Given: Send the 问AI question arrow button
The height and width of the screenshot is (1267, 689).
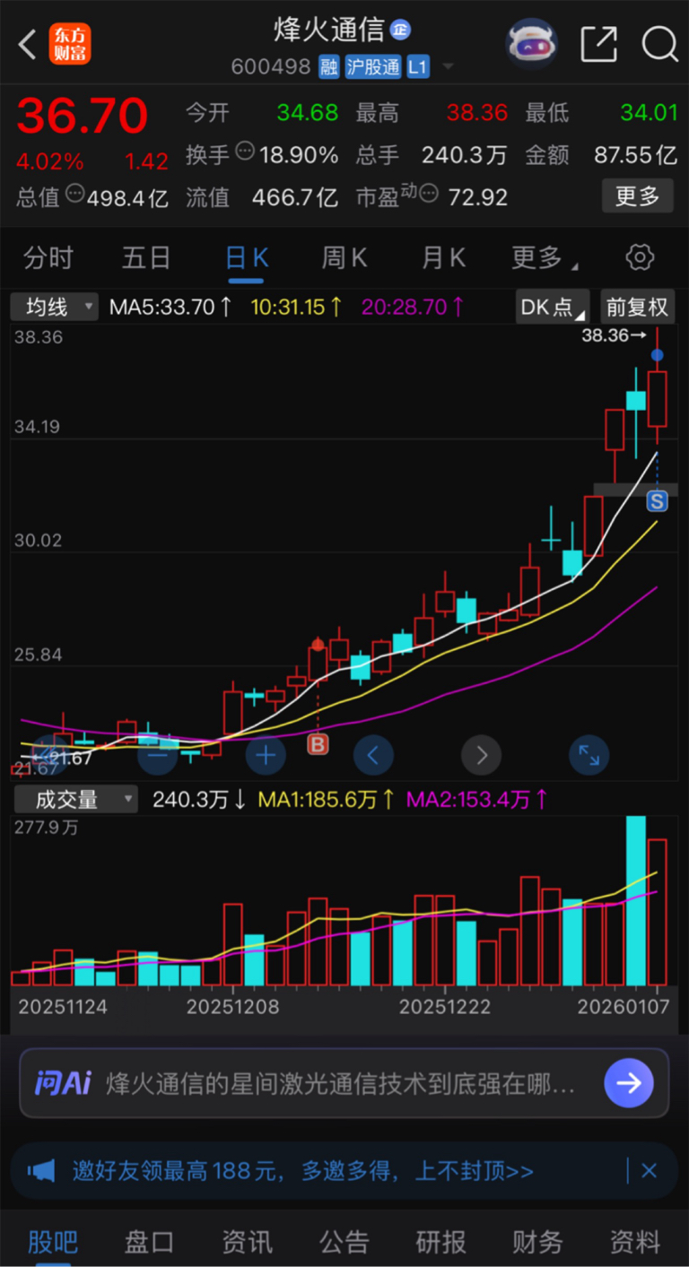Looking at the screenshot, I should [x=629, y=1083].
